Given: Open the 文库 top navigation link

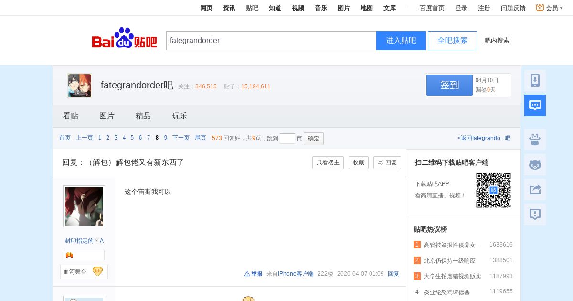Looking at the screenshot, I should pyautogui.click(x=390, y=8).
